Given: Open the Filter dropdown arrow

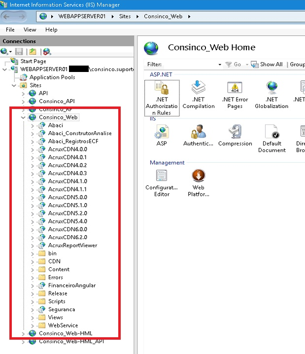Looking at the screenshot, I should pyautogui.click(x=220, y=65).
